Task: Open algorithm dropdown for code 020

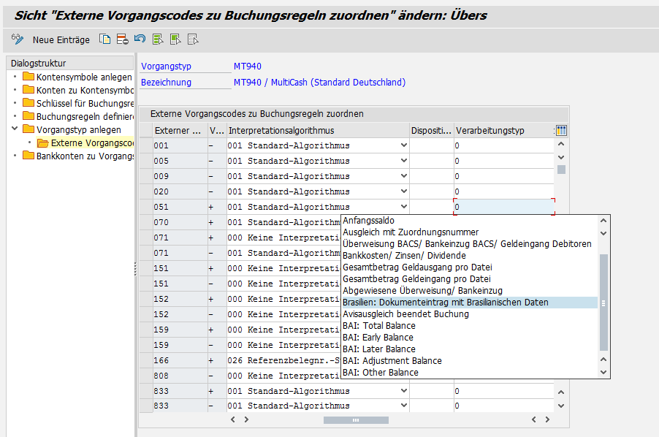Action: pyautogui.click(x=403, y=191)
